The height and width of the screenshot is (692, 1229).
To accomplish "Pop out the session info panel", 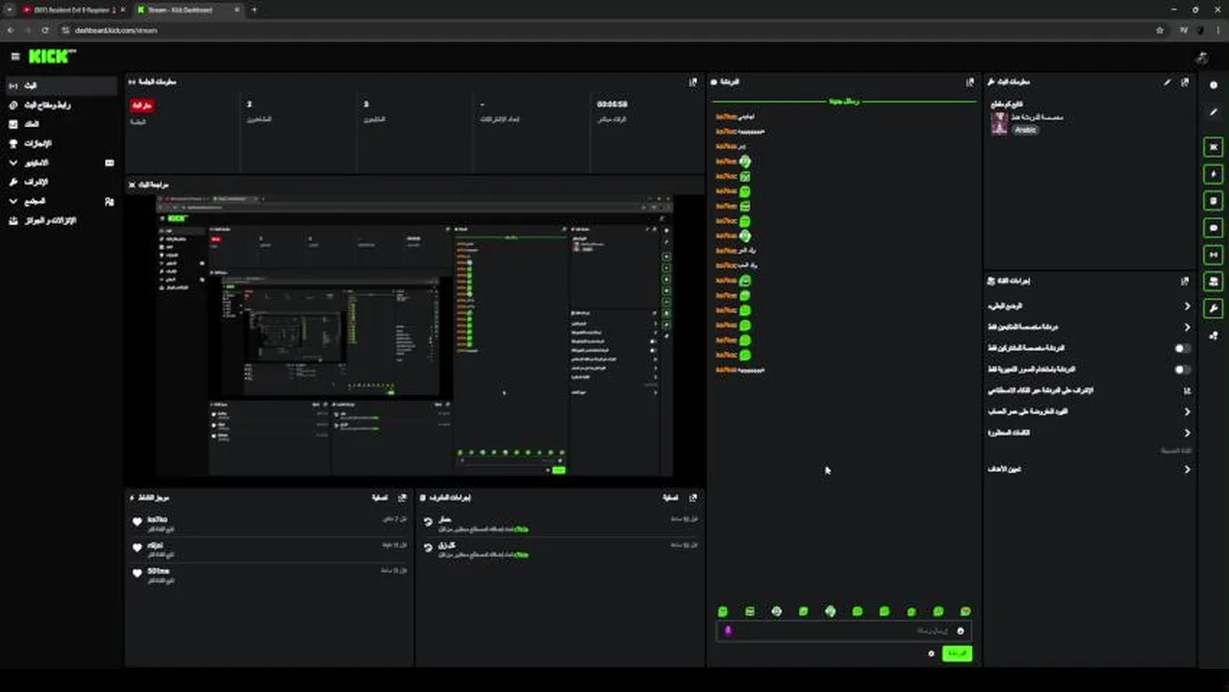I will pyautogui.click(x=692, y=83).
